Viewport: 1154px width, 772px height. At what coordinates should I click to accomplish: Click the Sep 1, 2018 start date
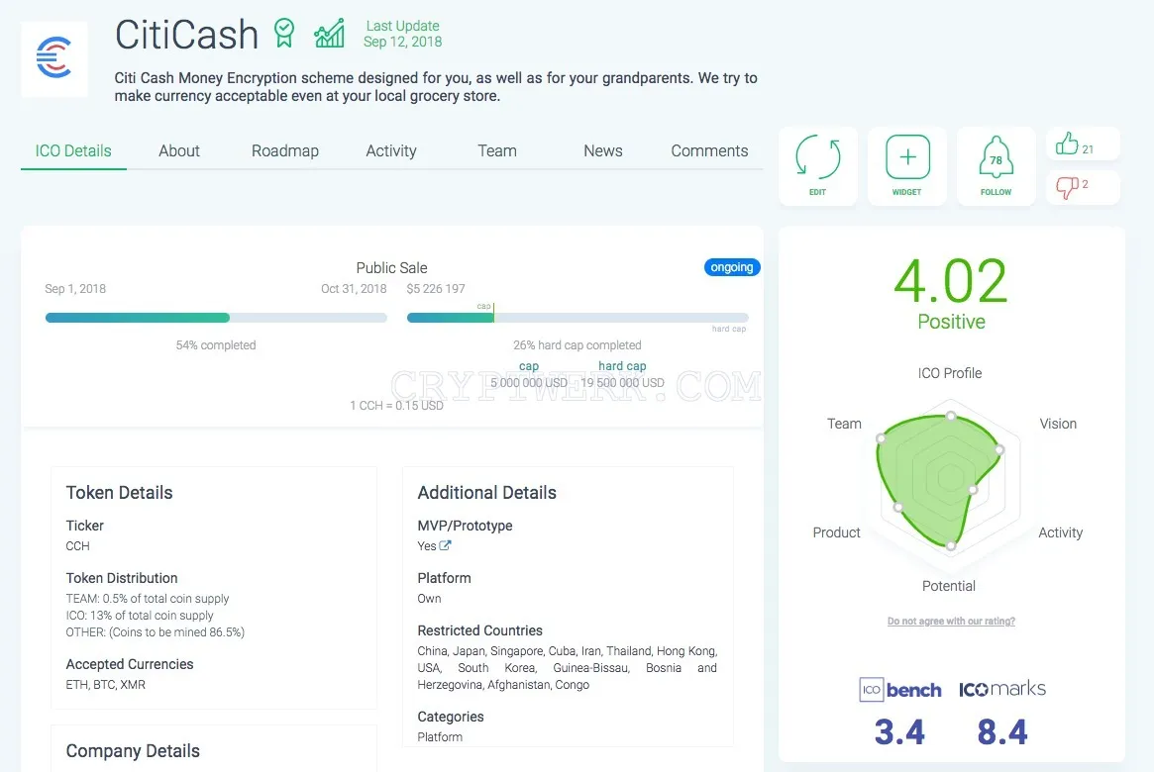coord(75,289)
